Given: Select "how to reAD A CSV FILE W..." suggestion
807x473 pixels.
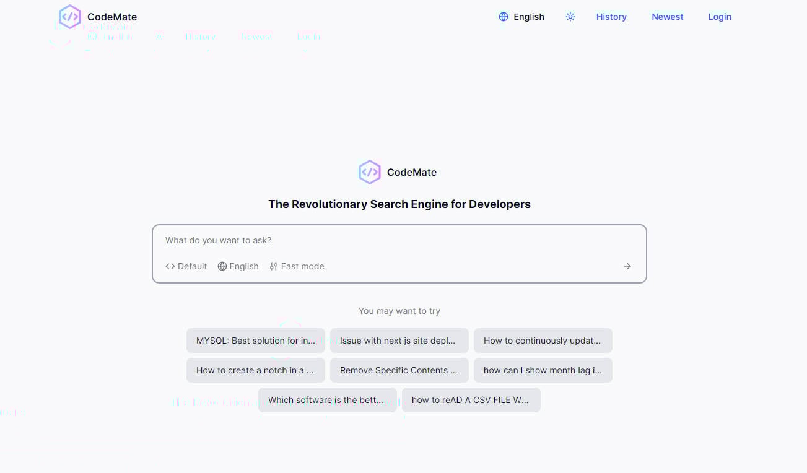Looking at the screenshot, I should pos(471,400).
